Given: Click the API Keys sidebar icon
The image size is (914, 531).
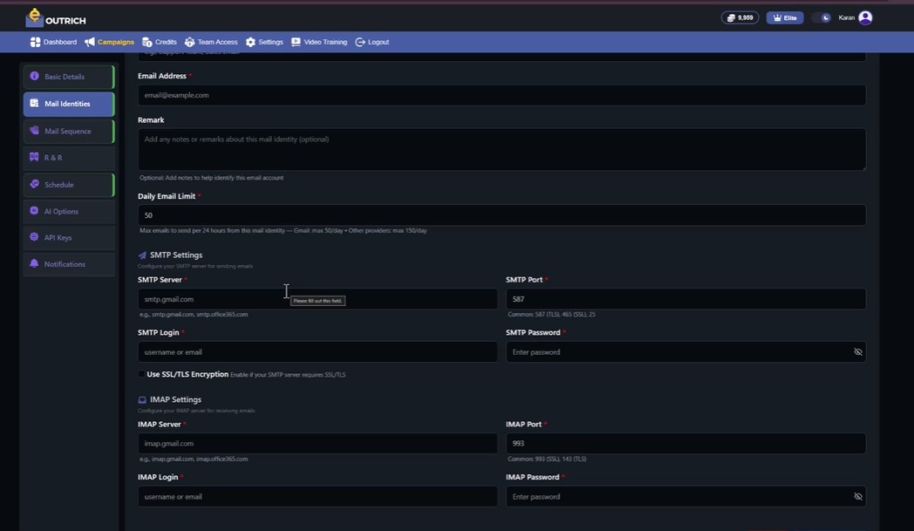Looking at the screenshot, I should click(34, 237).
